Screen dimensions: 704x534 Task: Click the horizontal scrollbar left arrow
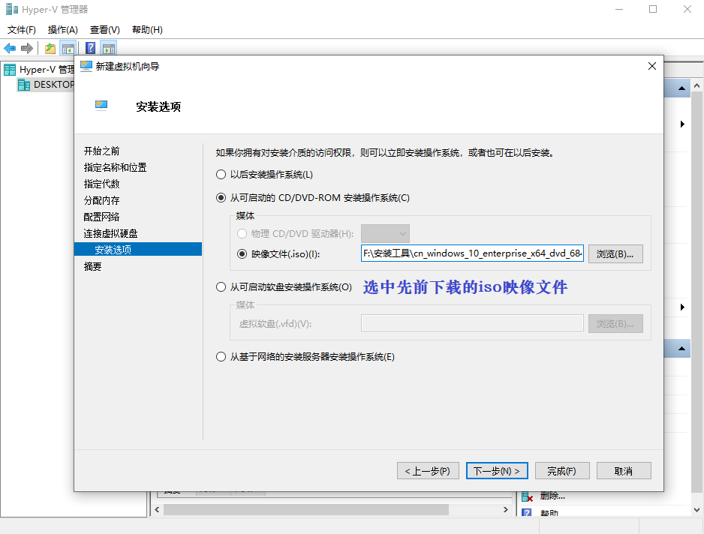point(157,509)
